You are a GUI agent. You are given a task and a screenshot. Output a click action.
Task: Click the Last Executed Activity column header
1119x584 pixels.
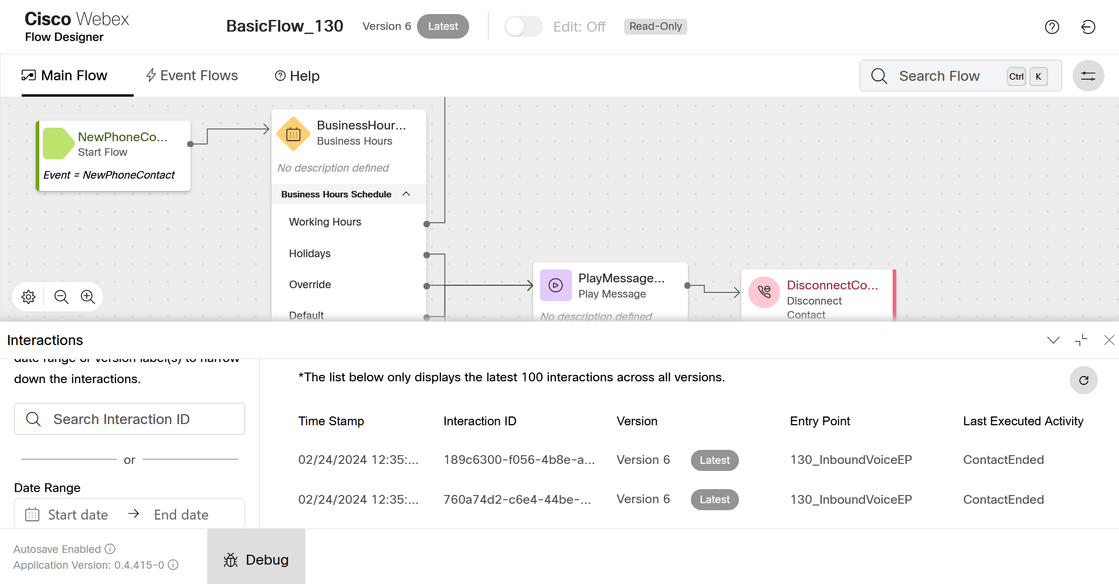pyautogui.click(x=1023, y=421)
